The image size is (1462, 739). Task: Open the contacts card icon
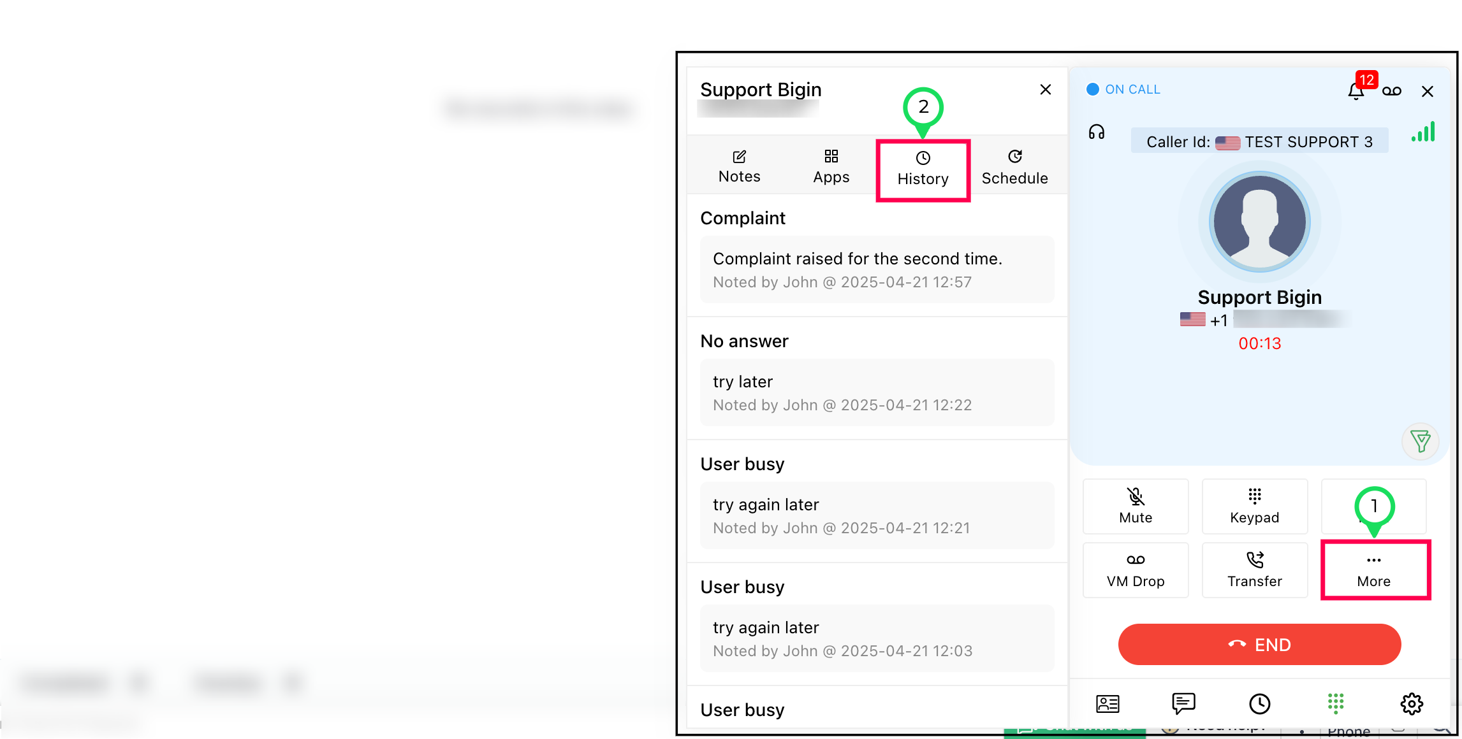click(1107, 703)
